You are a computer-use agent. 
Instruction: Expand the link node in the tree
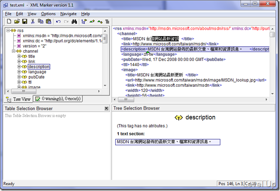[19, 61]
